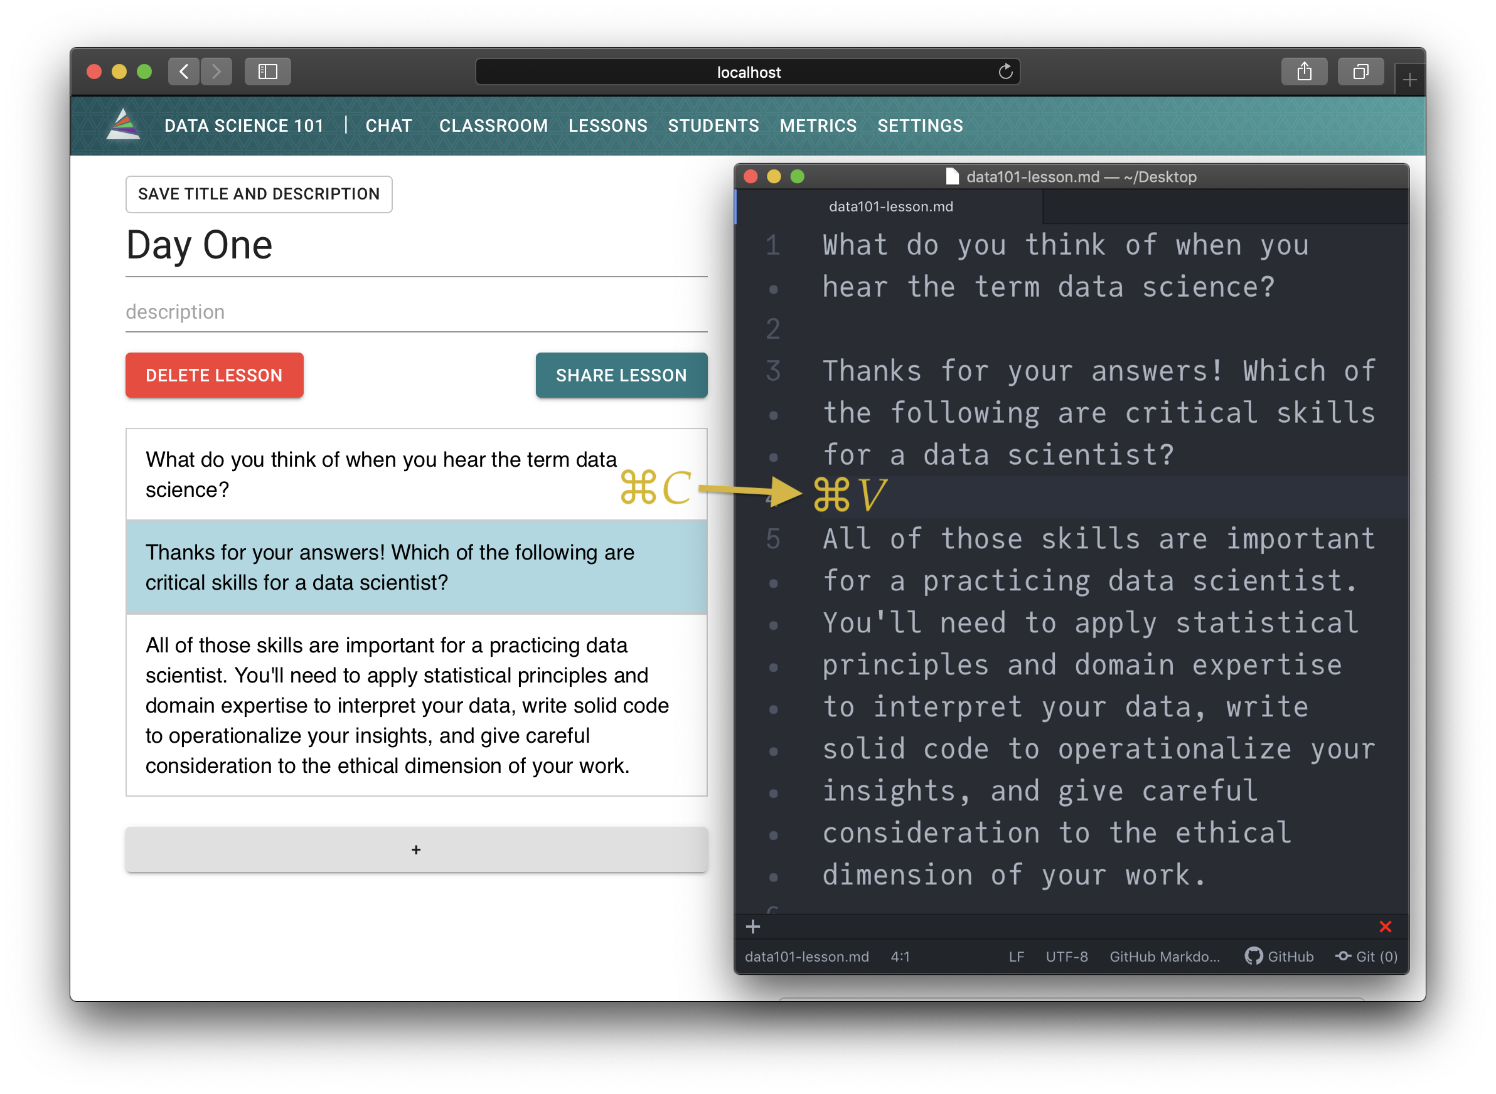
Task: Open the LF line ending selector
Action: [x=1016, y=956]
